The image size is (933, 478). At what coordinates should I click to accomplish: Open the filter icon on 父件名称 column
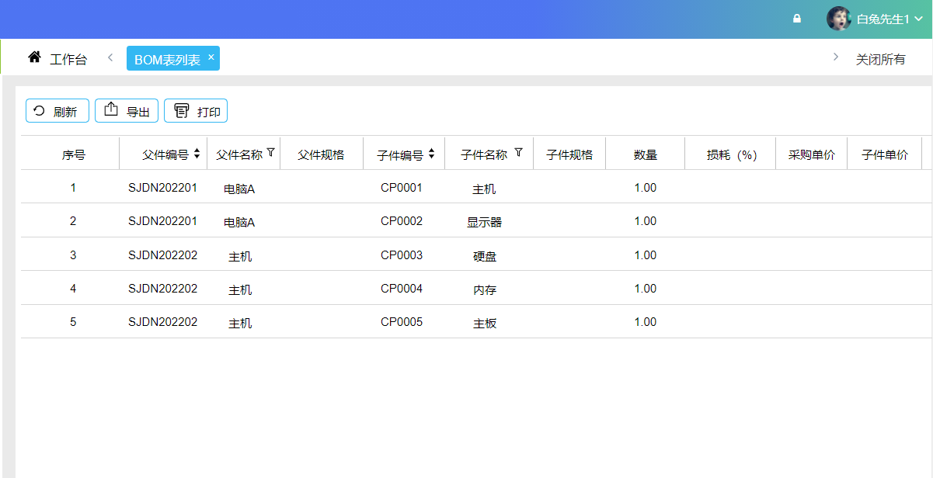pos(271,153)
